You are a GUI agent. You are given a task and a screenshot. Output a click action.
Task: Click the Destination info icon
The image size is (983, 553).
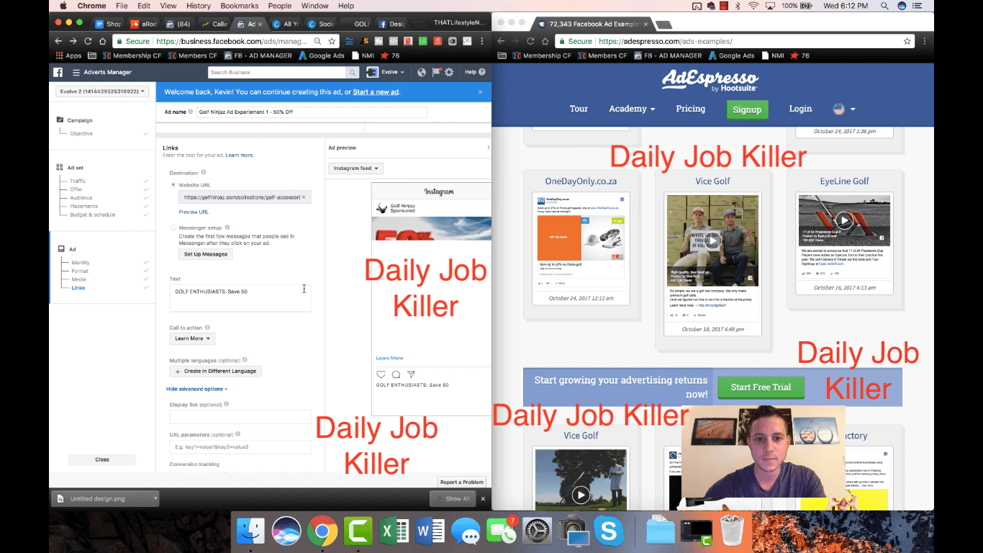[x=204, y=173]
